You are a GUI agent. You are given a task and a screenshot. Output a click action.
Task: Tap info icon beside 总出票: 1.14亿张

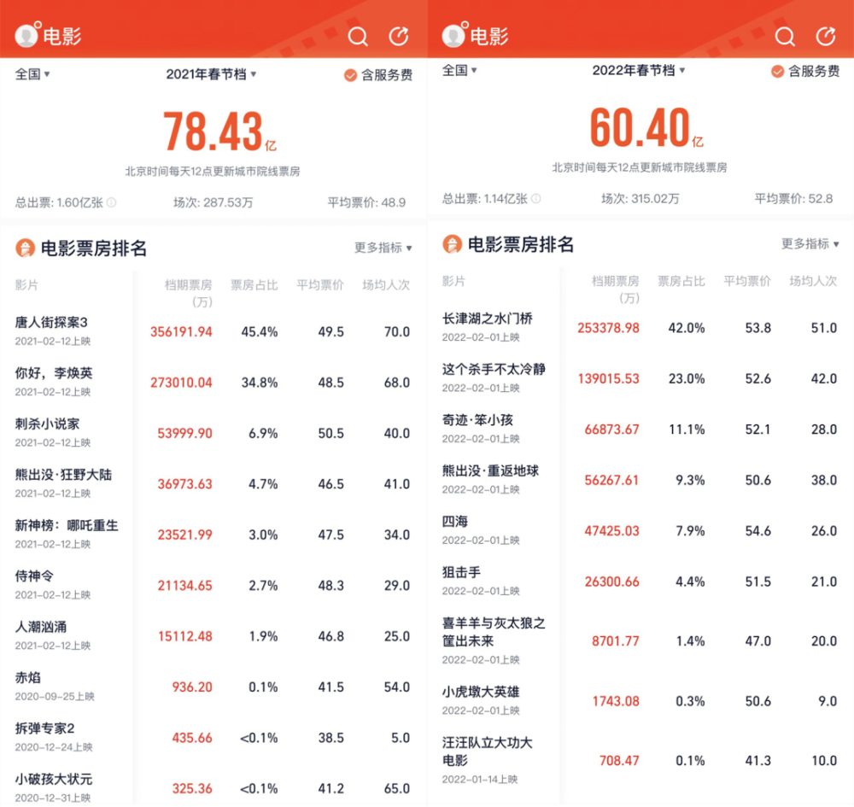coord(536,199)
